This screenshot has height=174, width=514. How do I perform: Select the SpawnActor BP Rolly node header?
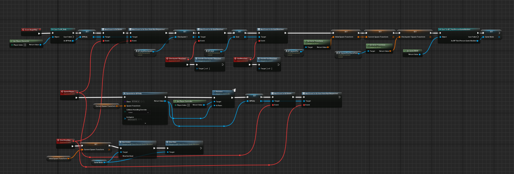point(145,93)
